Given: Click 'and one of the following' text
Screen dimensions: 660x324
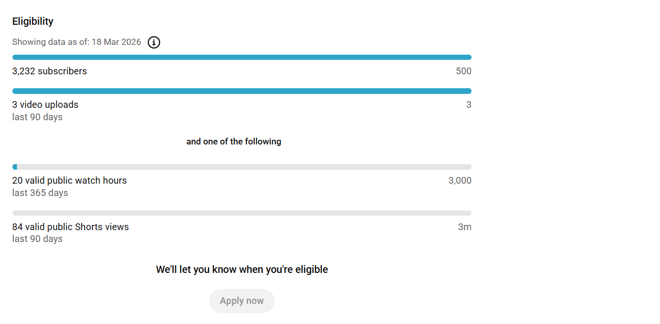Looking at the screenshot, I should [233, 141].
